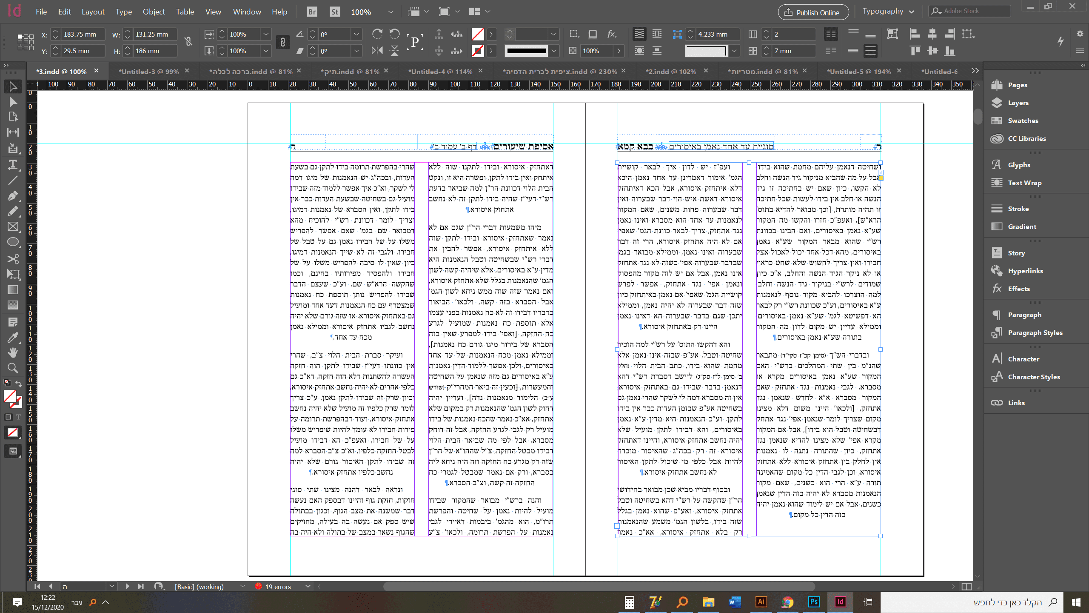Select the Pen tool

click(13, 196)
